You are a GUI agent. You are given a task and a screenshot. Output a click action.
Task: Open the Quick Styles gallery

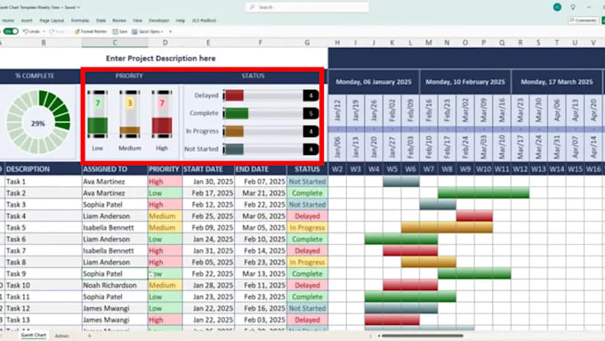(x=148, y=31)
